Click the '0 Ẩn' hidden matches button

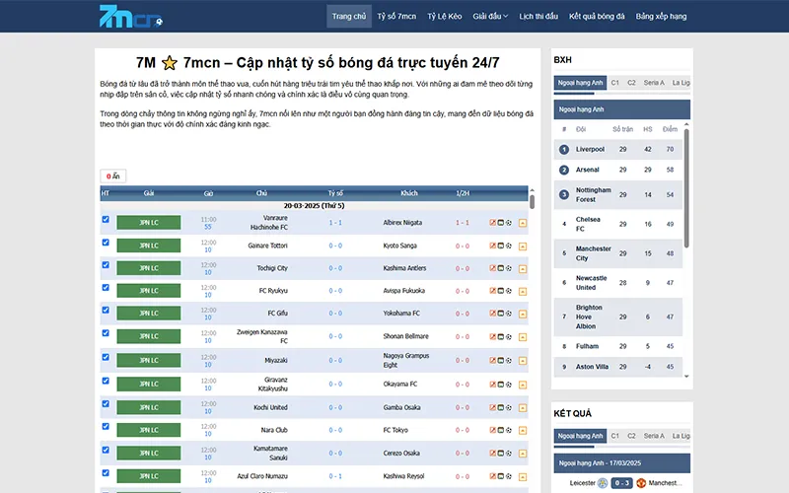112,176
